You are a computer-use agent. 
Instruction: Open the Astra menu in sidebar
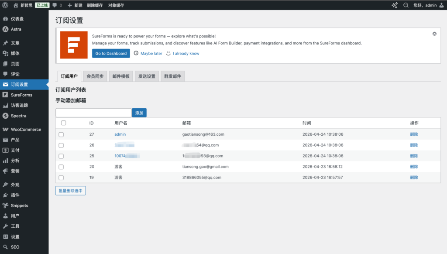(x=16, y=29)
